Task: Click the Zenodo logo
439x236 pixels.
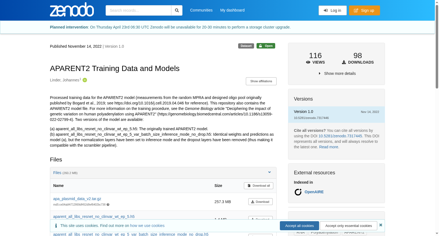Action: tap(72, 10)
